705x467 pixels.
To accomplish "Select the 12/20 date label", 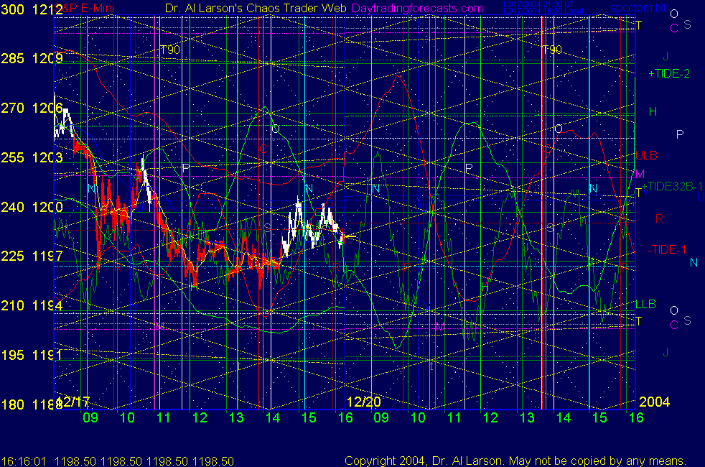I will (x=364, y=402).
